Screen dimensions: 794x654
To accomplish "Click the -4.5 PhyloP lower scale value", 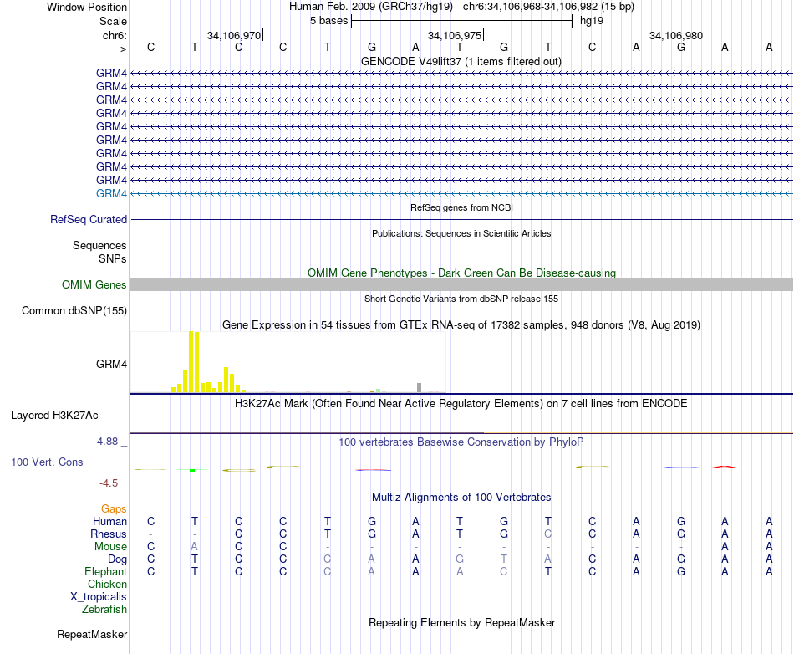I will pyautogui.click(x=109, y=483).
